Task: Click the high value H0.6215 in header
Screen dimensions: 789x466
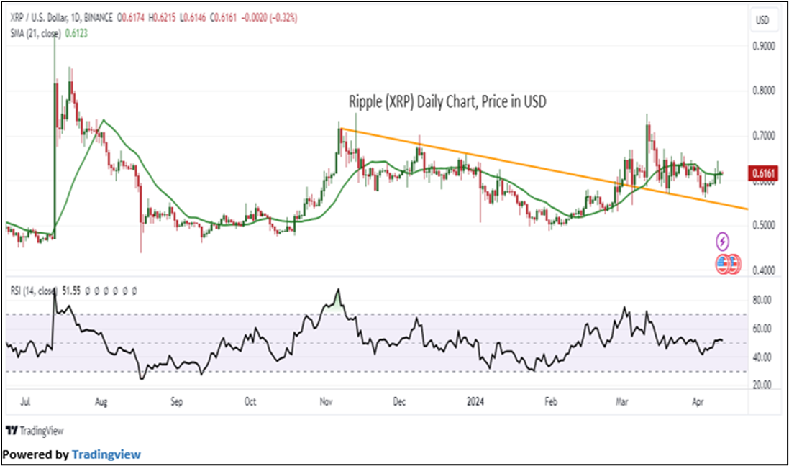Action: point(162,18)
